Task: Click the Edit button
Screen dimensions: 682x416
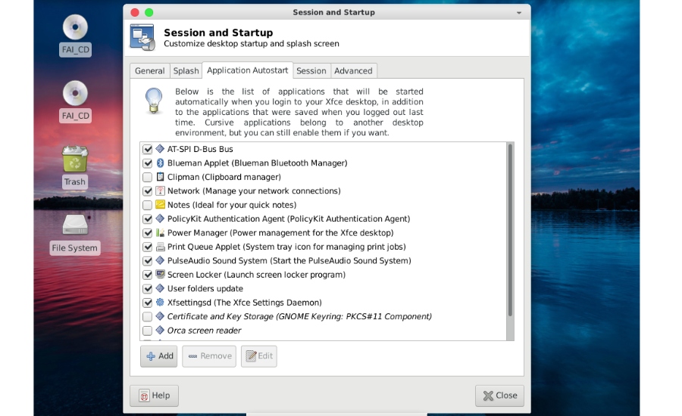Action: 259,356
